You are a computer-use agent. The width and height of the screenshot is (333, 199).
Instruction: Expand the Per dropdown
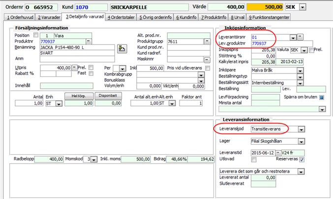tap(122, 69)
